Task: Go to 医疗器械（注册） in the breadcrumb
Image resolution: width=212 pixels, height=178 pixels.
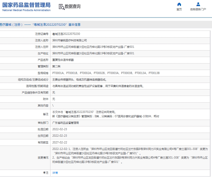Action: coord(11,25)
